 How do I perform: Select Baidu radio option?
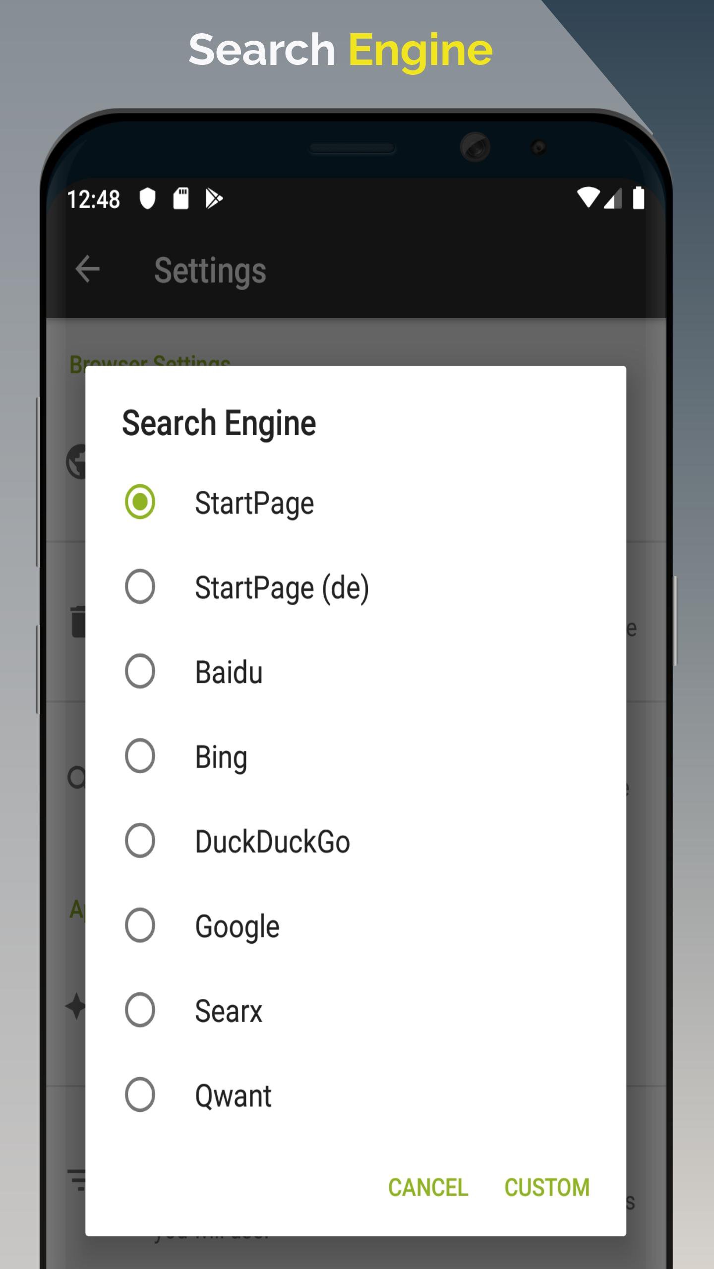(x=140, y=671)
